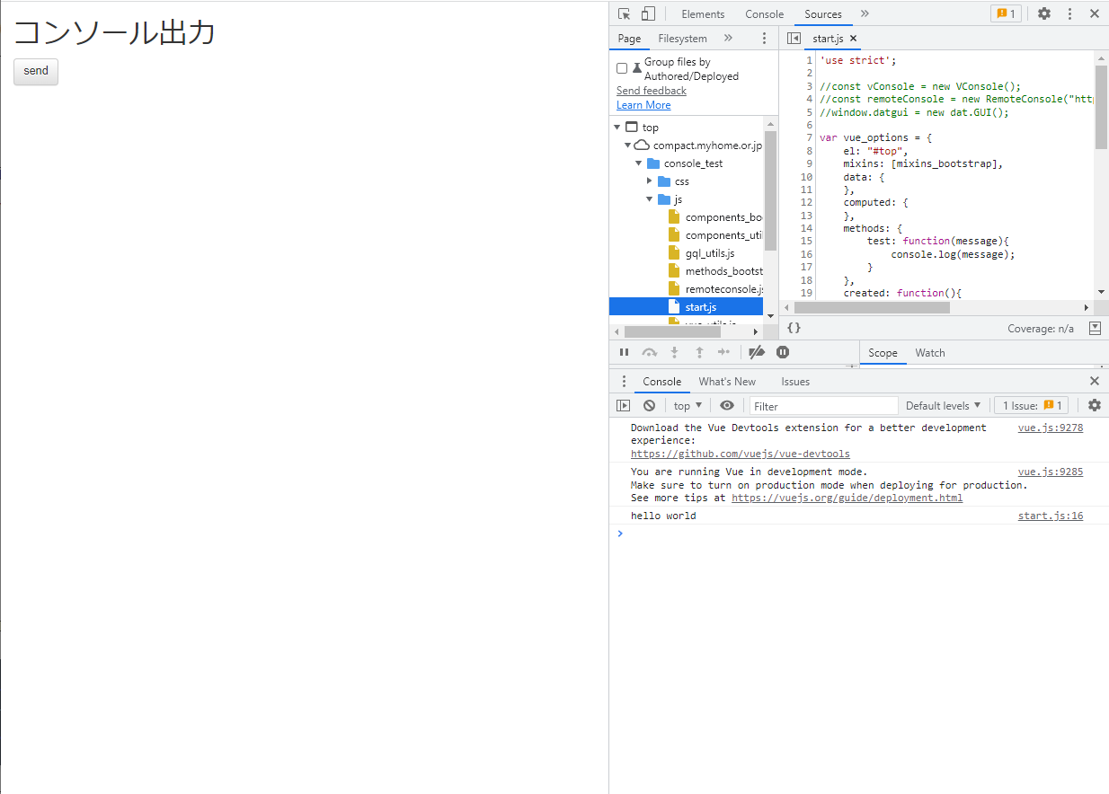Deactivate all breakpoints

pyautogui.click(x=757, y=352)
